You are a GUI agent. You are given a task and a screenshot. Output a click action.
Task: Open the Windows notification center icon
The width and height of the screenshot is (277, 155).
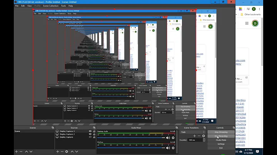257,152
